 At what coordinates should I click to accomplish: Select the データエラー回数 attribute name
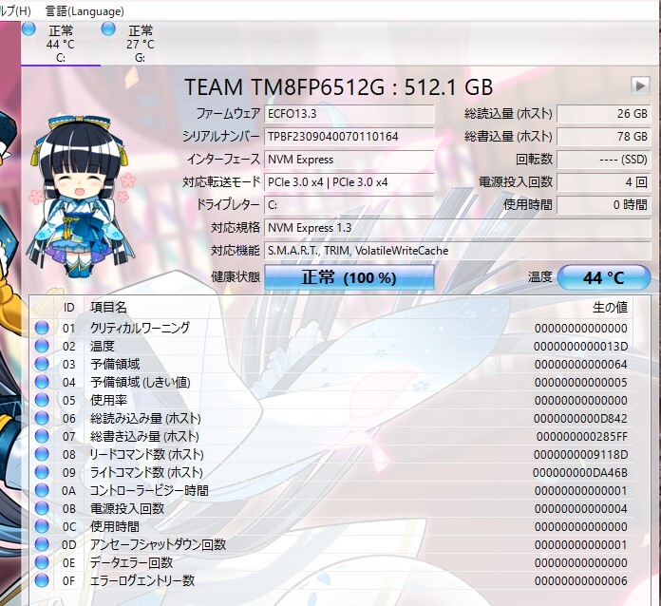(x=131, y=562)
